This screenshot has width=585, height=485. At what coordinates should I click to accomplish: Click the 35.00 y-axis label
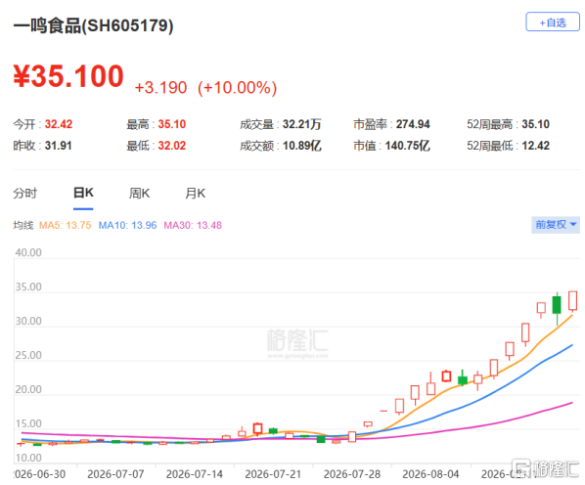click(x=28, y=287)
